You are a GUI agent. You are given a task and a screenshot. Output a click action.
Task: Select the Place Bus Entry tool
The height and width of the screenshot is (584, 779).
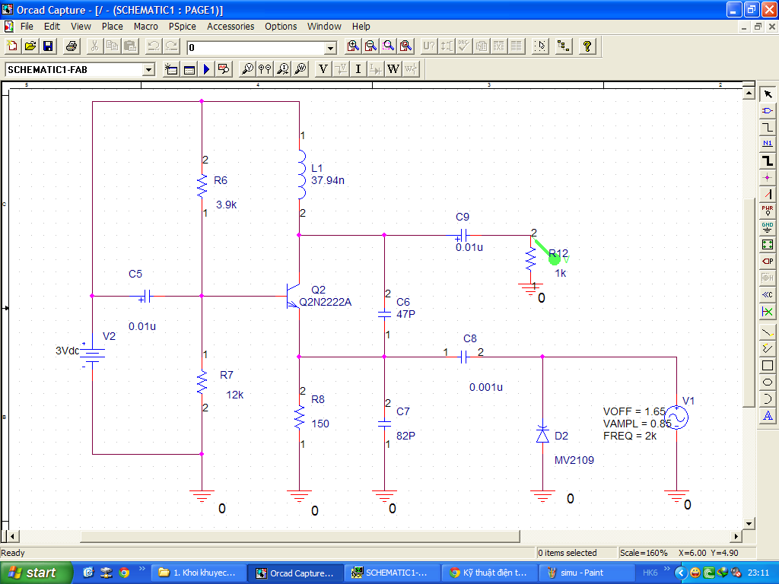click(768, 194)
